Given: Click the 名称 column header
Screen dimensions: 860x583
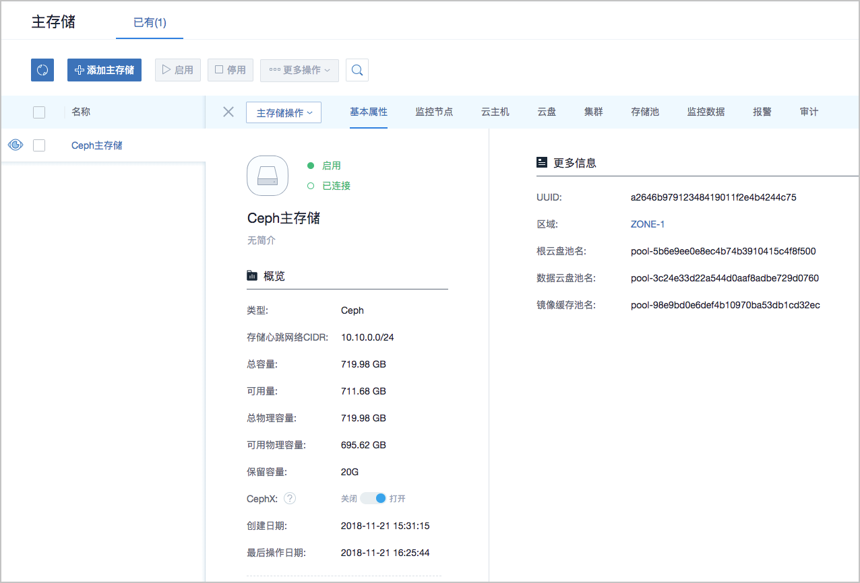Looking at the screenshot, I should [x=81, y=112].
